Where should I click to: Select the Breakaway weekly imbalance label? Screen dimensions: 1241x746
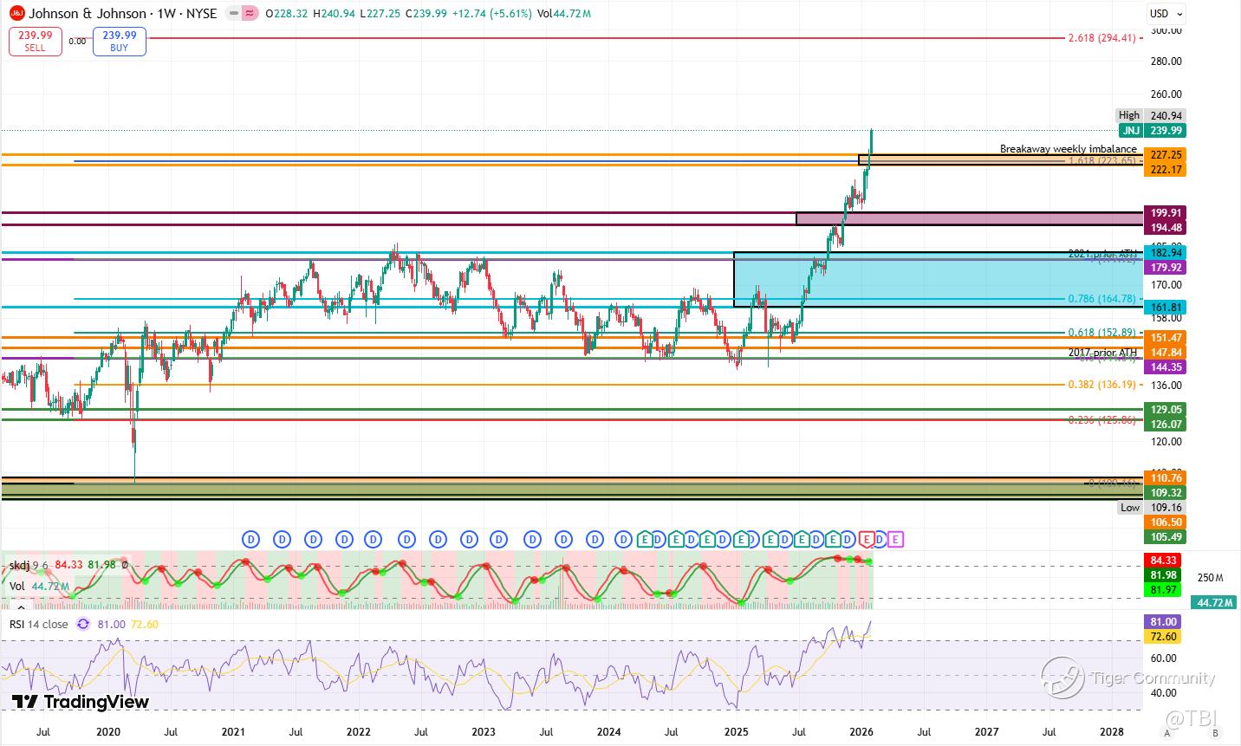point(1068,149)
